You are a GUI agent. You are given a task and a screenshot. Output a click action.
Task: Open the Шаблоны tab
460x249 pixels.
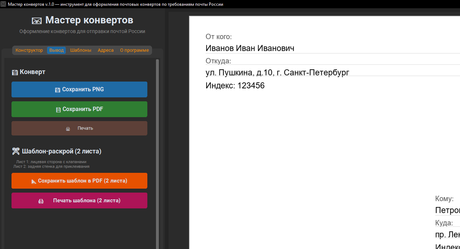pyautogui.click(x=80, y=50)
